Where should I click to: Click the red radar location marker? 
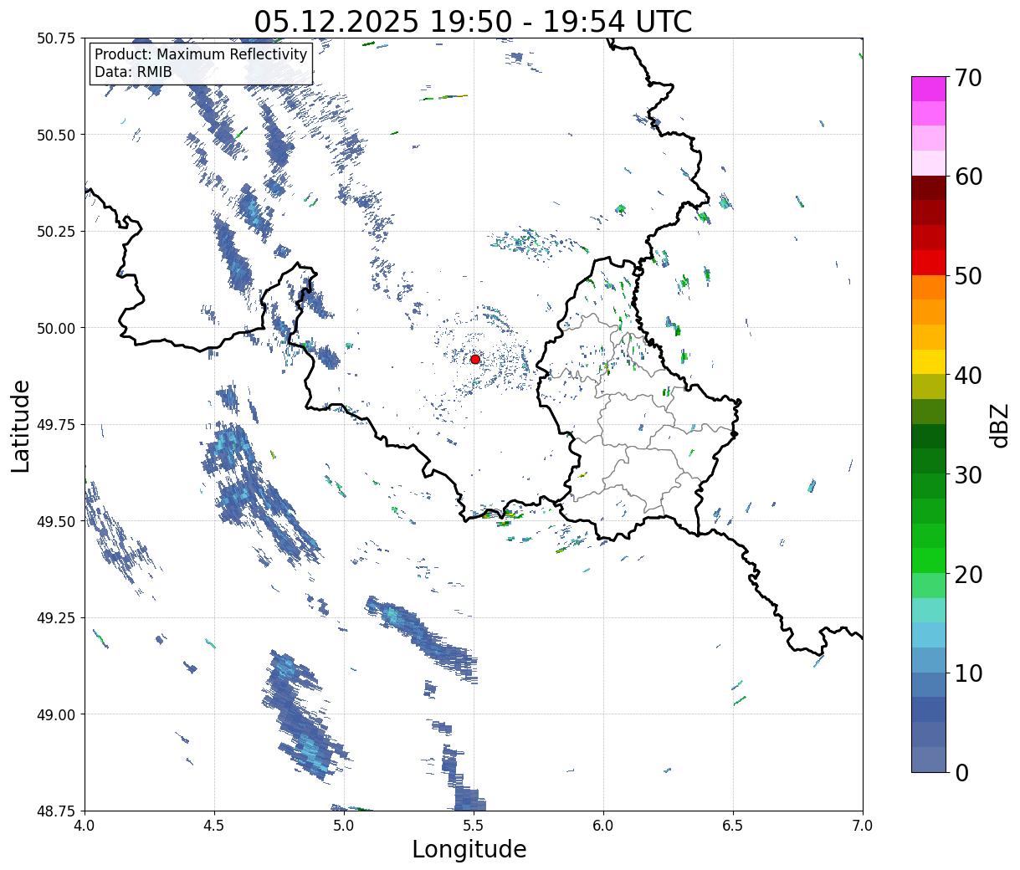475,359
